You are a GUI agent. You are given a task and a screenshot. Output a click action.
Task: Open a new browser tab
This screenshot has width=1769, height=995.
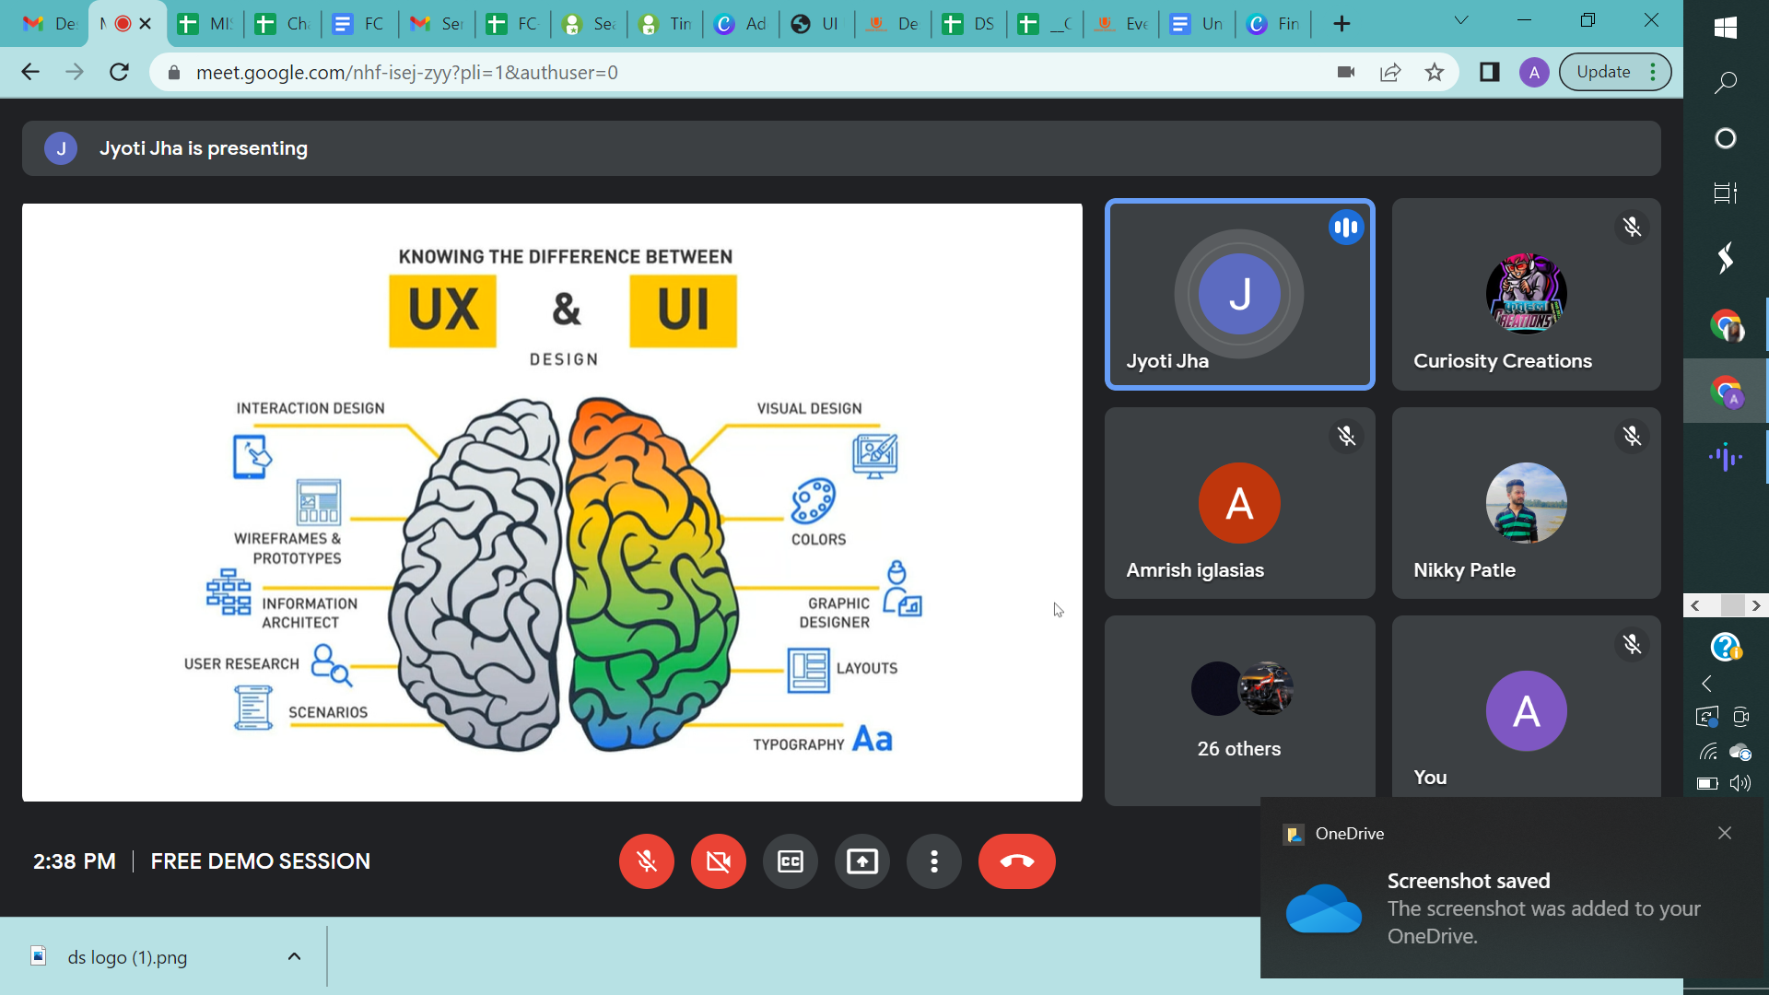click(1341, 24)
